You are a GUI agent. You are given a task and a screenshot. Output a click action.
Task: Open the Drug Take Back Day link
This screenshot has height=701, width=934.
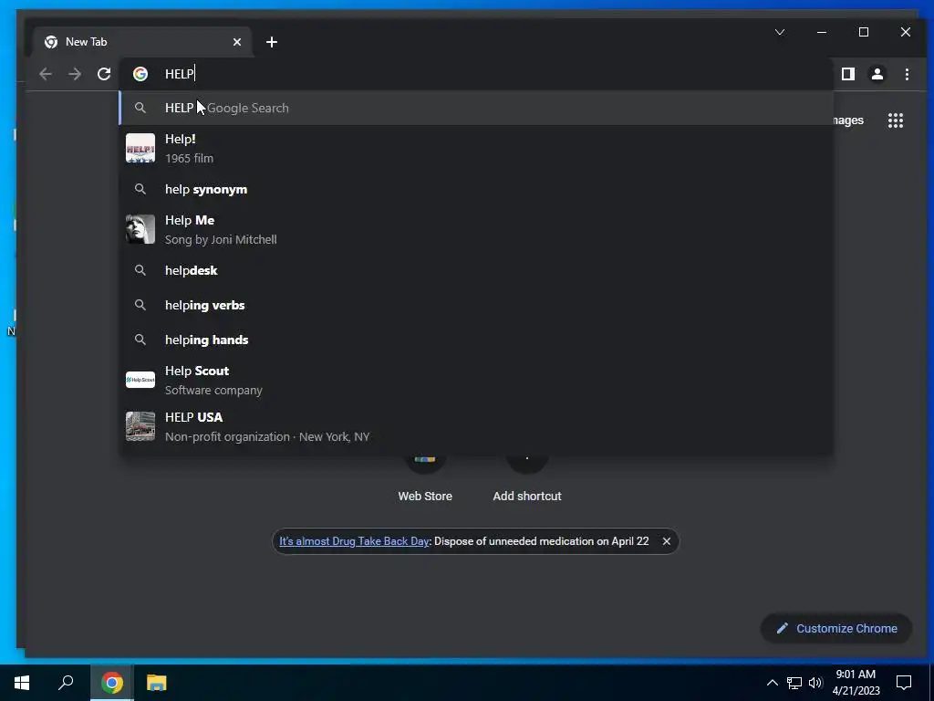pos(354,541)
